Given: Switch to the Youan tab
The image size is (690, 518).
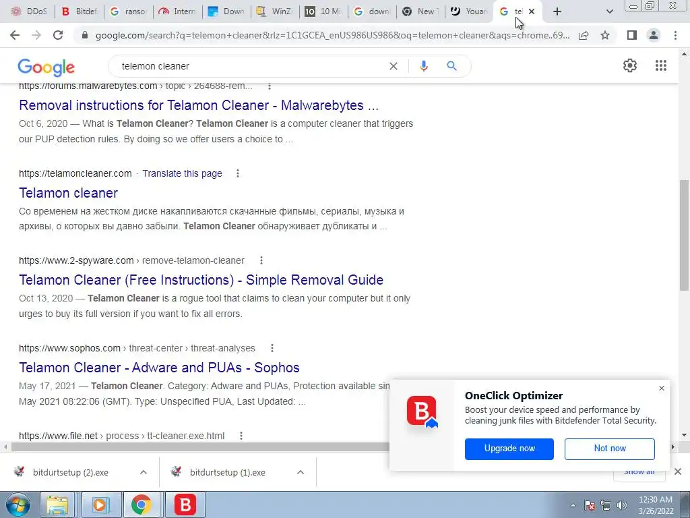Looking at the screenshot, I should 470,11.
